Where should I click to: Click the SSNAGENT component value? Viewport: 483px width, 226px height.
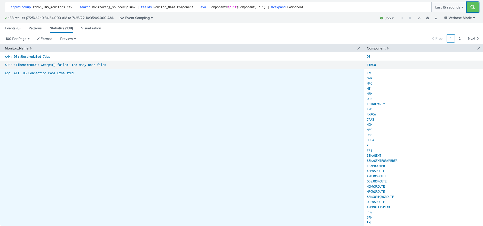[374, 155]
